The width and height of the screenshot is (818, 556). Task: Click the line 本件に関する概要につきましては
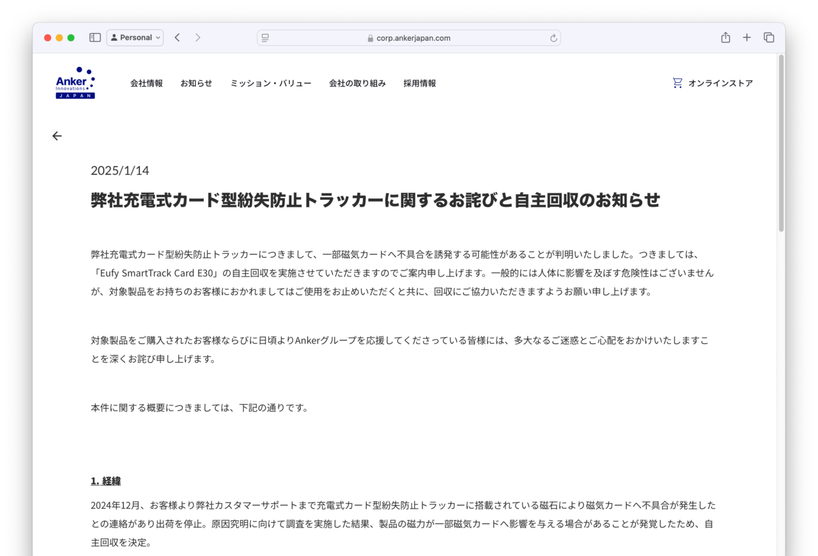(x=199, y=407)
